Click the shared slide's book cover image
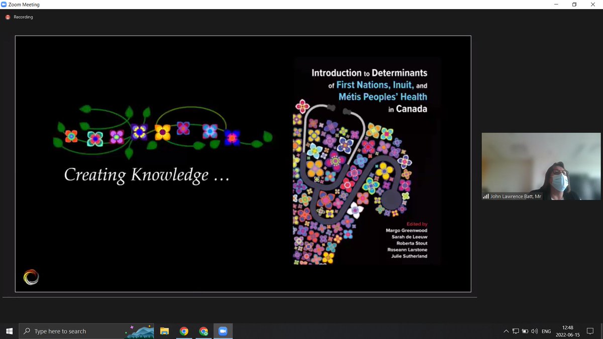The width and height of the screenshot is (603, 339). 367,161
